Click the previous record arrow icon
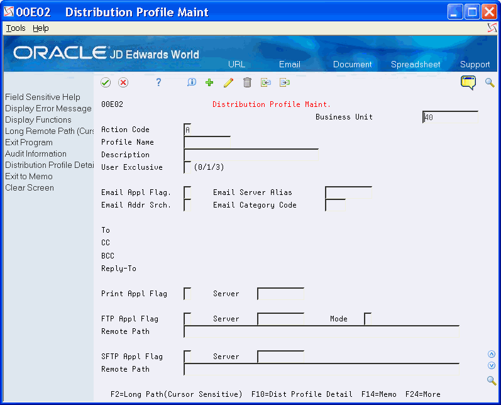The image size is (501, 405). pyautogui.click(x=265, y=82)
